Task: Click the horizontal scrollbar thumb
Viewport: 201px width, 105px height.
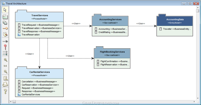Action: point(14,102)
